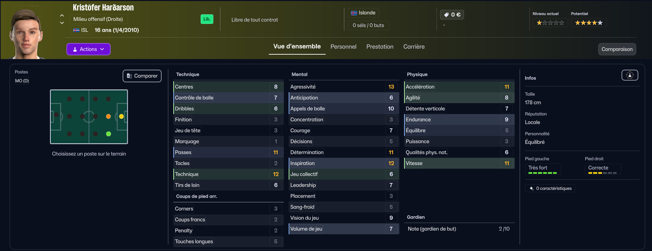
Task: Select the green position dot on pitch
Action: (109, 134)
